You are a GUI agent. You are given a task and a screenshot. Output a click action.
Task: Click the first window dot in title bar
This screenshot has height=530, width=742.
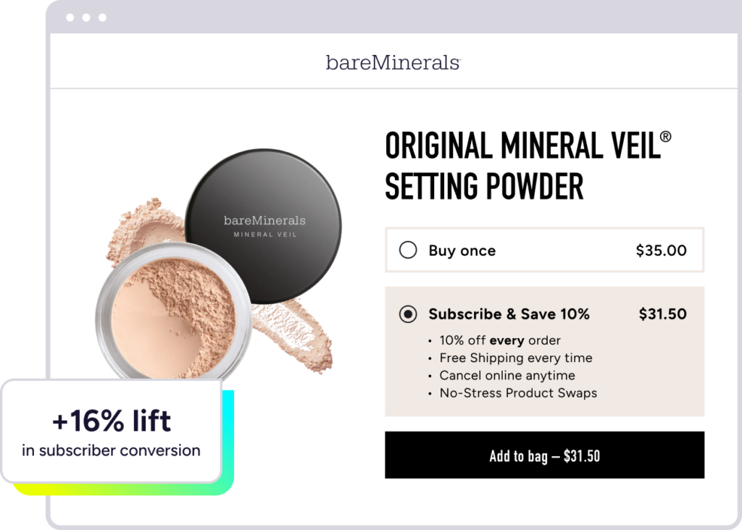click(70, 17)
